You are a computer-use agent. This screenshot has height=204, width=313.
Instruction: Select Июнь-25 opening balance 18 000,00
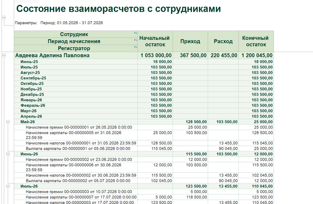pos(155,62)
